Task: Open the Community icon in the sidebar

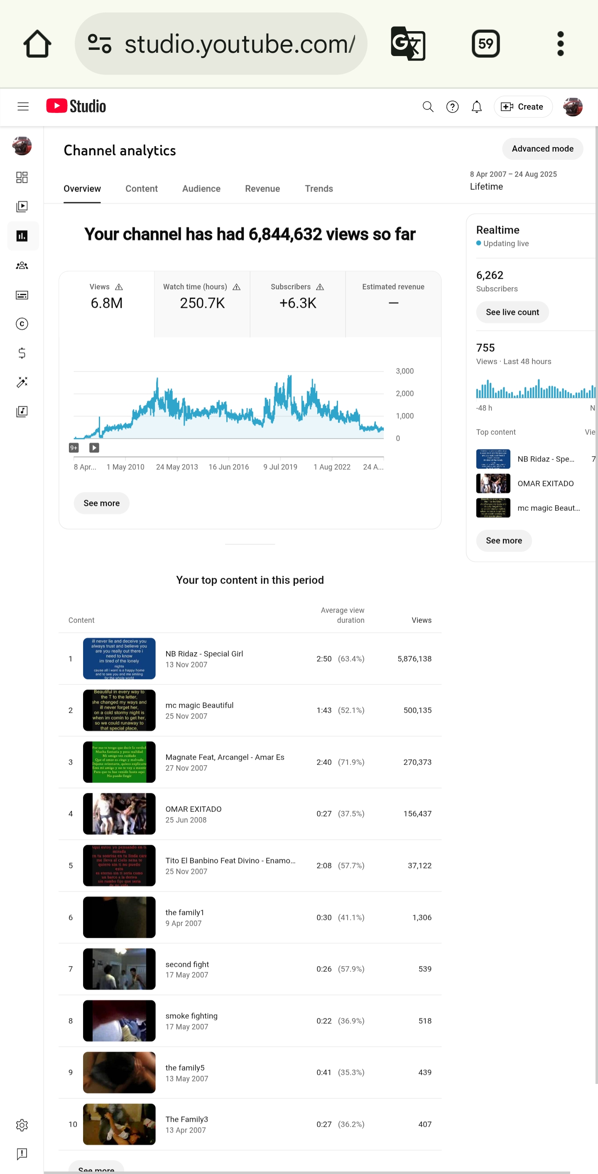Action: 22,266
